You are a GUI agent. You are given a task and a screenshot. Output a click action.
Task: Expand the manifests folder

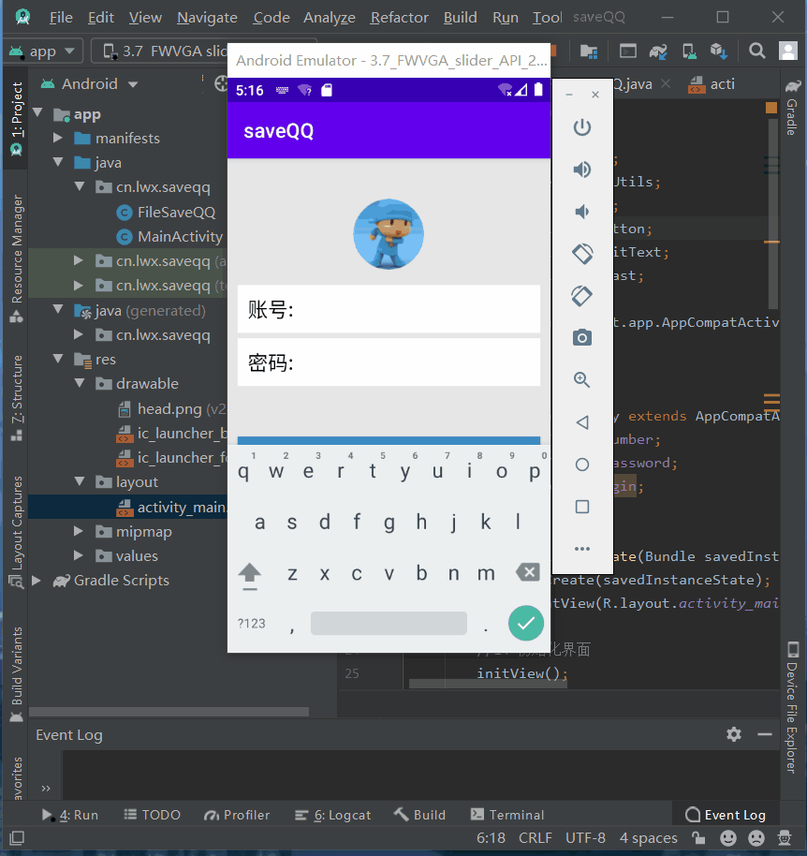click(x=57, y=138)
